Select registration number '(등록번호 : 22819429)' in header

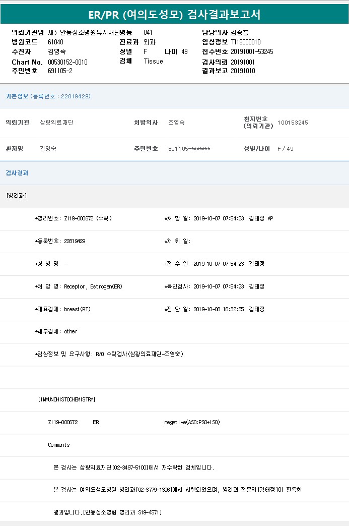60,96
